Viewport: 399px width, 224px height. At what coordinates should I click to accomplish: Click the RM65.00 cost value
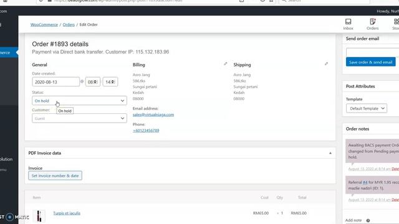click(x=261, y=213)
